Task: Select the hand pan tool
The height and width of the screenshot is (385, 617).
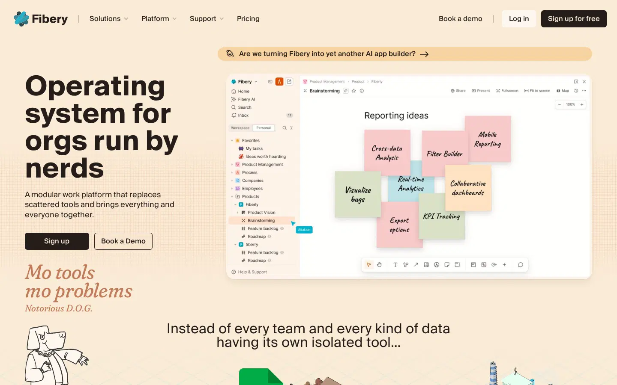Action: point(379,265)
